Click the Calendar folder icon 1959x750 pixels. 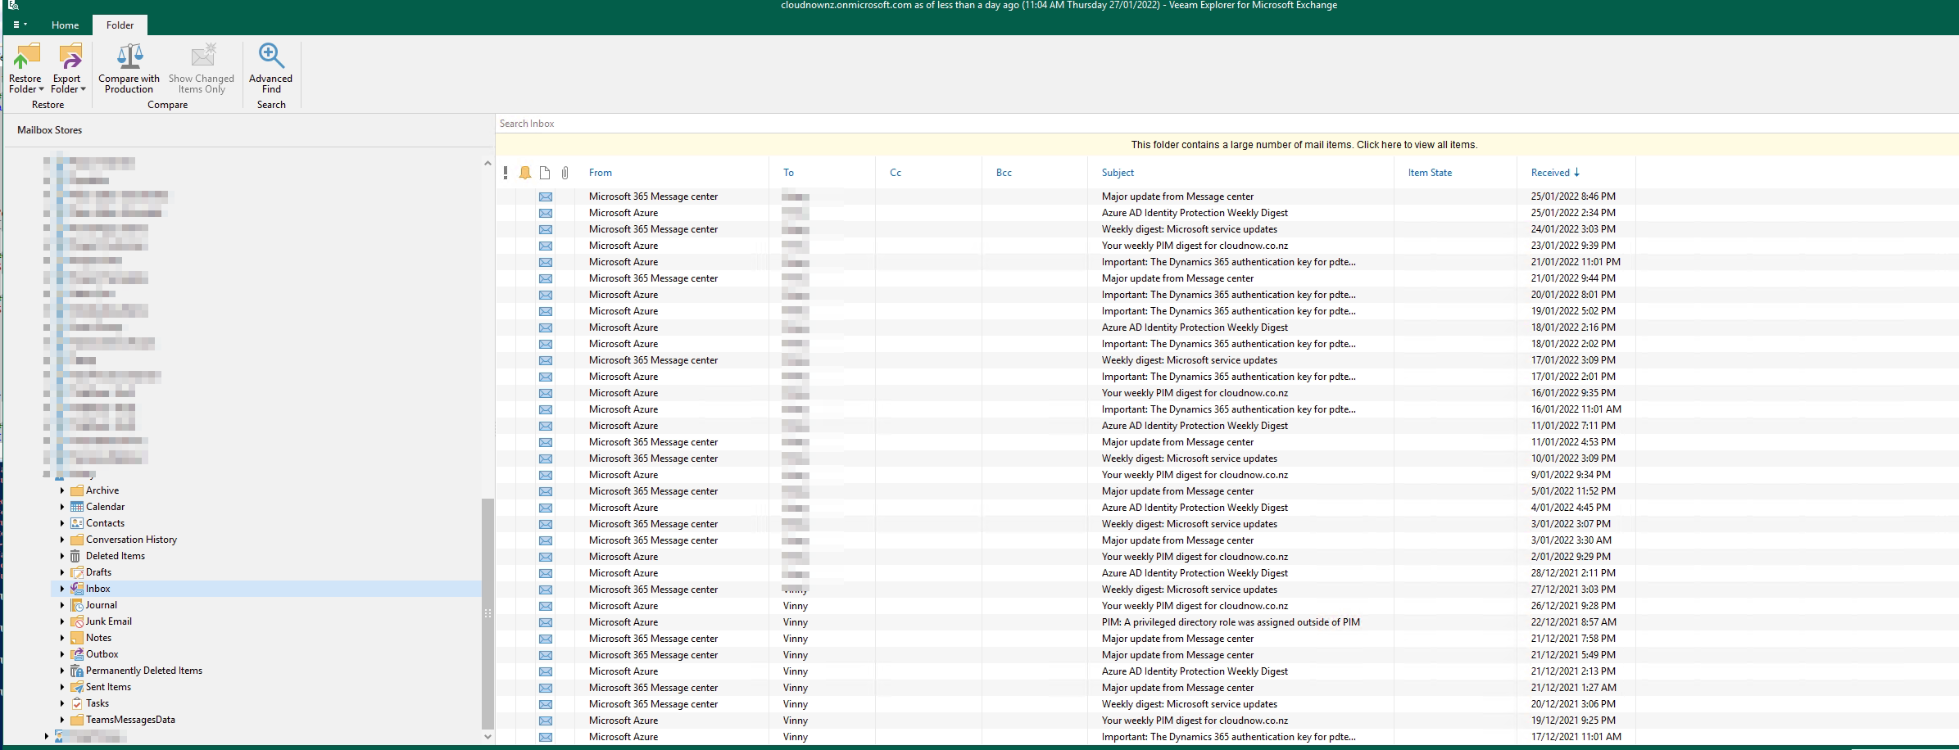tap(77, 507)
